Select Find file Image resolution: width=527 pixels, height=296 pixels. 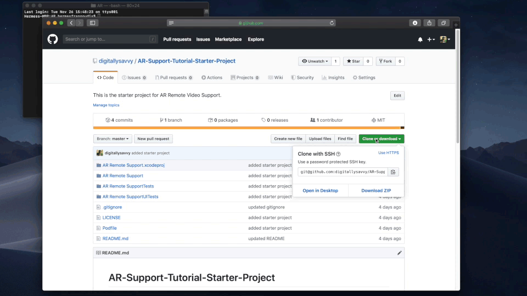pos(345,139)
